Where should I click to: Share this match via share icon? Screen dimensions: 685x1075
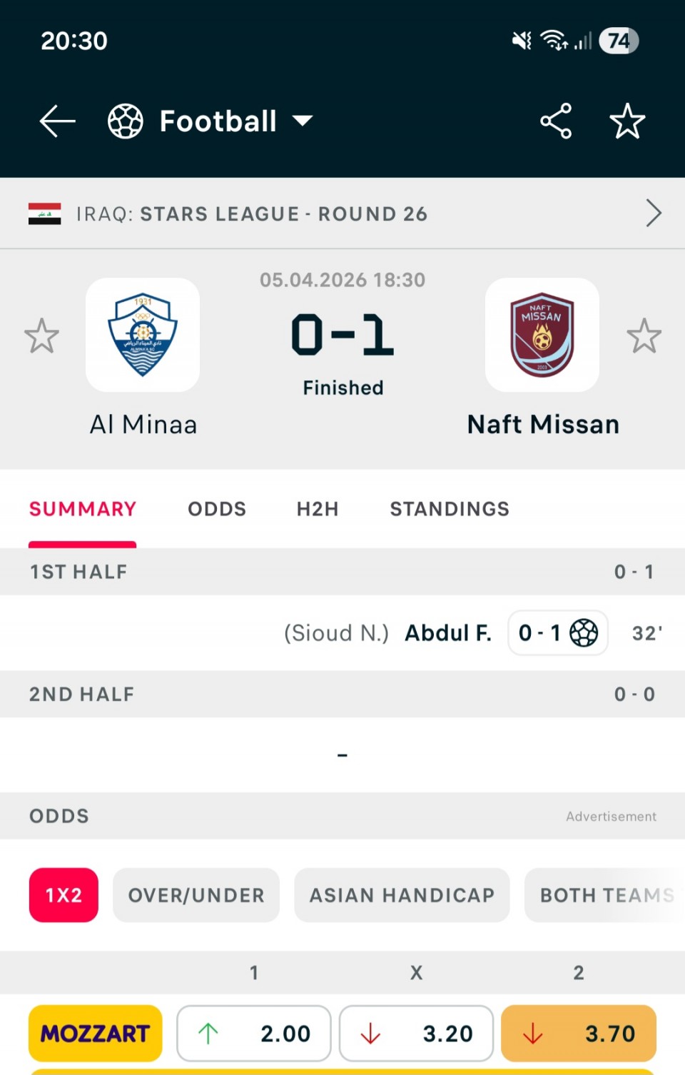tap(556, 121)
